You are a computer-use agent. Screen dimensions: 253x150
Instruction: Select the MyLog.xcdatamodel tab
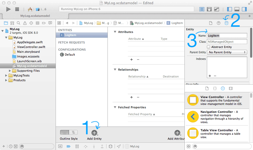(x=35, y=16)
